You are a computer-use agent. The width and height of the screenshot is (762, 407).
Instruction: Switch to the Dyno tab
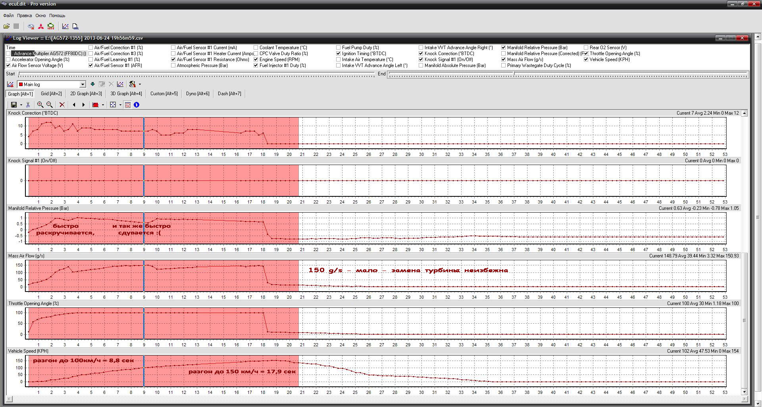[x=197, y=94]
